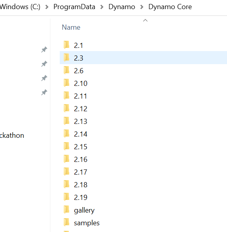Select folder name 2.6

(79, 71)
